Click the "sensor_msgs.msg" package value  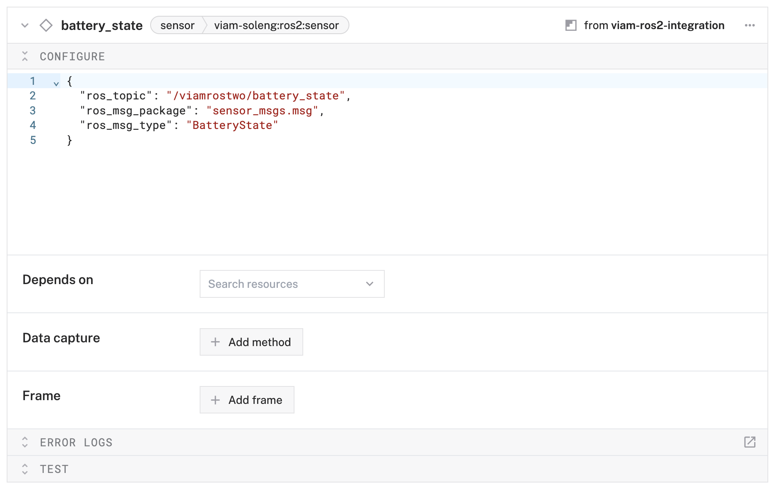click(x=262, y=111)
